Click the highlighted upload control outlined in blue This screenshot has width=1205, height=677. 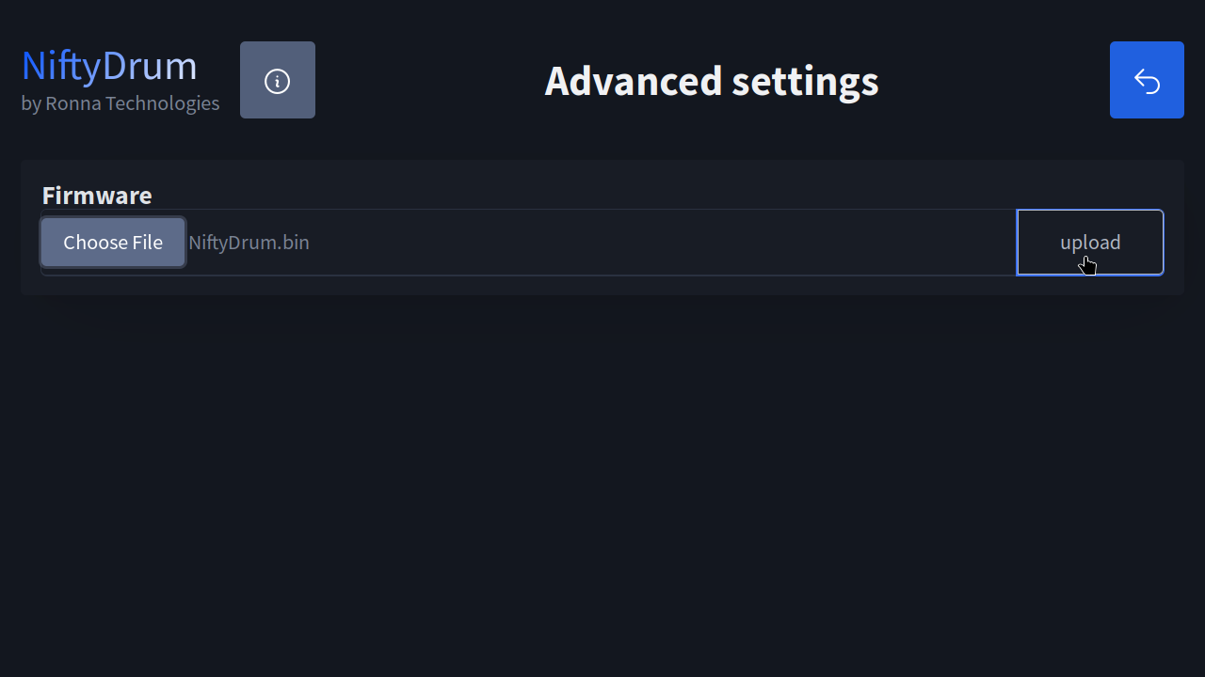pos(1089,242)
